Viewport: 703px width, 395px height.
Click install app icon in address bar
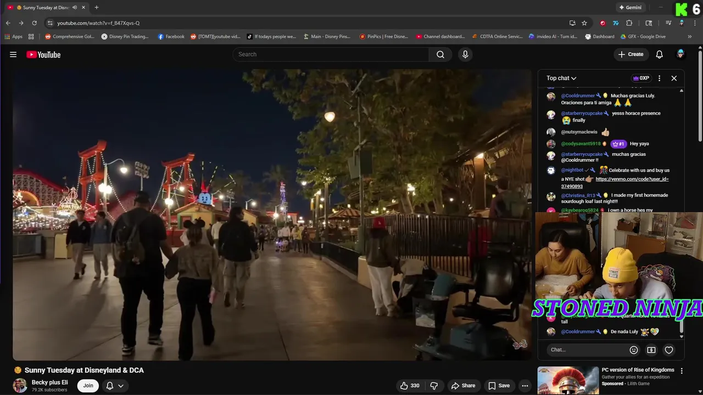pyautogui.click(x=572, y=23)
